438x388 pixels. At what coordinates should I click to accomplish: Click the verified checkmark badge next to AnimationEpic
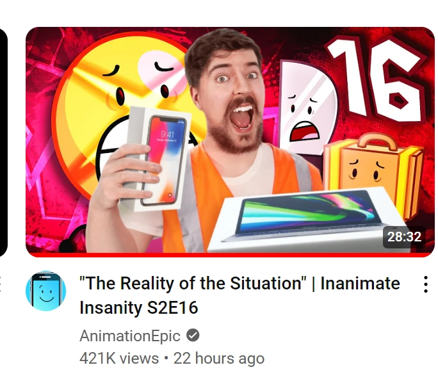[193, 335]
